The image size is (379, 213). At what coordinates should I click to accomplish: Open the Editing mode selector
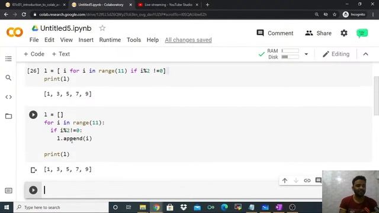(336, 54)
